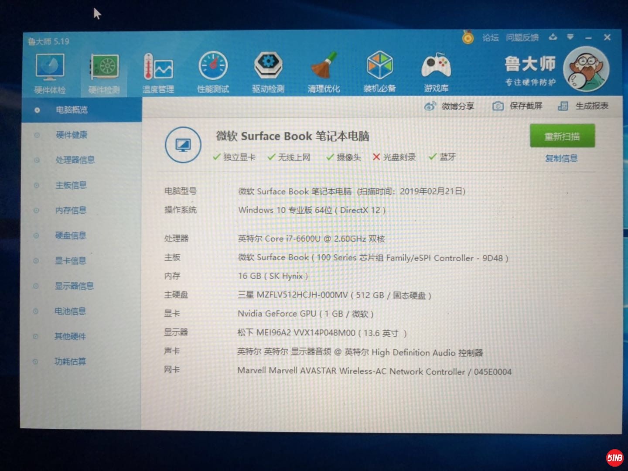This screenshot has height=471, width=628.
Task: Open the 问题反馈 feedback link
Action: tap(522, 38)
